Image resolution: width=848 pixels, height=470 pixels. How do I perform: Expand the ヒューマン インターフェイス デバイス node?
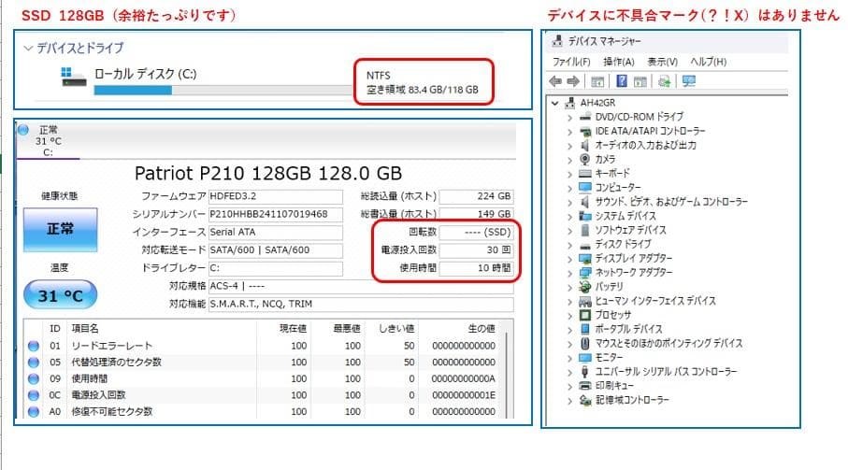(569, 302)
